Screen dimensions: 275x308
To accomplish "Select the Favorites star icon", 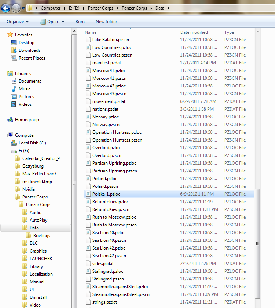I will click(x=10, y=35).
